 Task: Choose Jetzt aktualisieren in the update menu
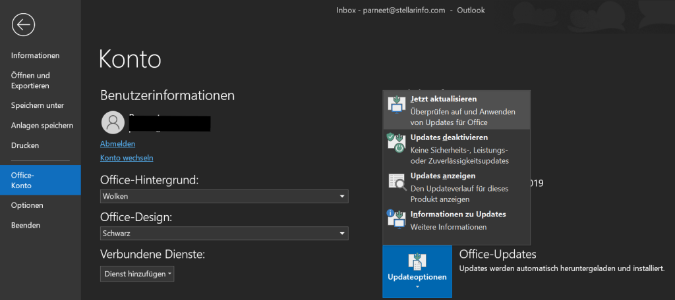click(457, 110)
